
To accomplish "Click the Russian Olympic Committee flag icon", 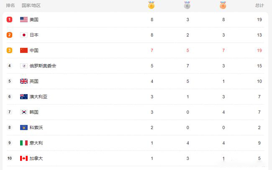I will click(24, 66).
